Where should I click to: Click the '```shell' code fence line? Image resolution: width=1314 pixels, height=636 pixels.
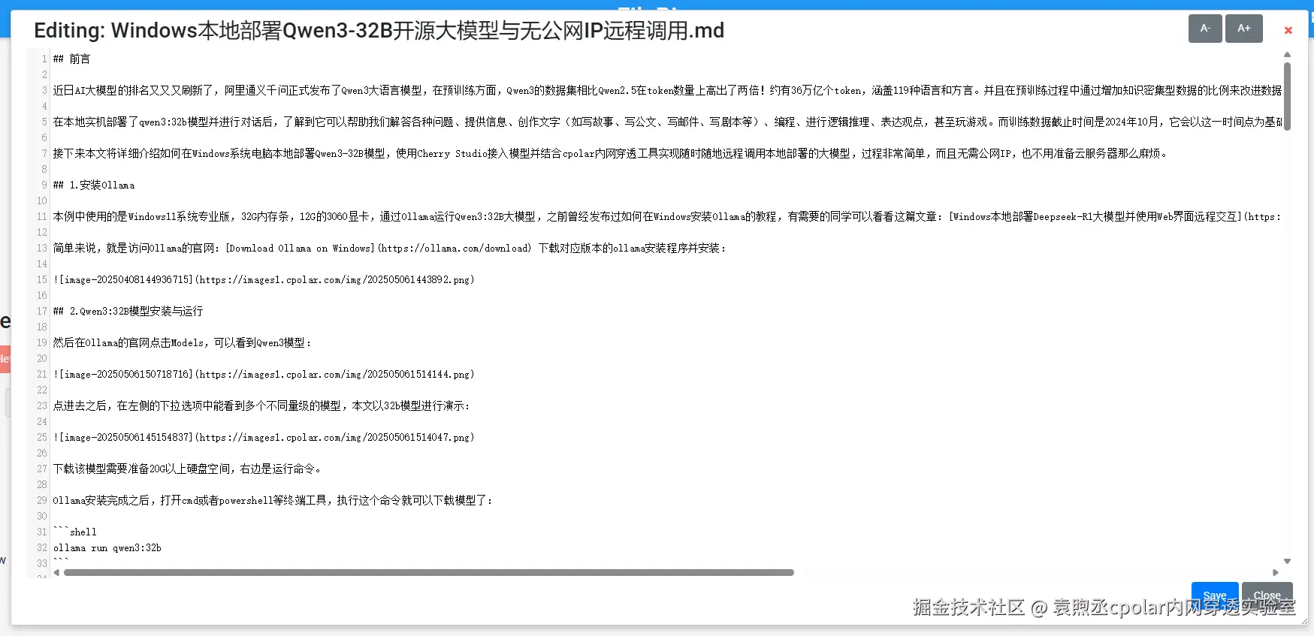[75, 532]
